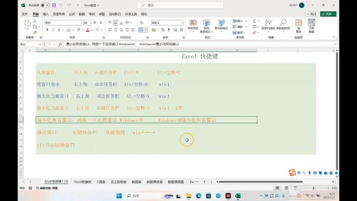Align text left in cells
357x201 pixels.
110,30
